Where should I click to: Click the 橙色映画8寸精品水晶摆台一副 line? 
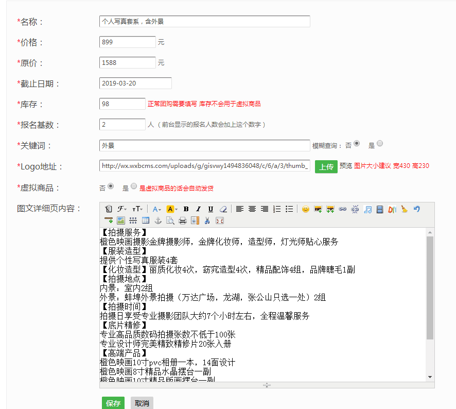[x=155, y=371]
